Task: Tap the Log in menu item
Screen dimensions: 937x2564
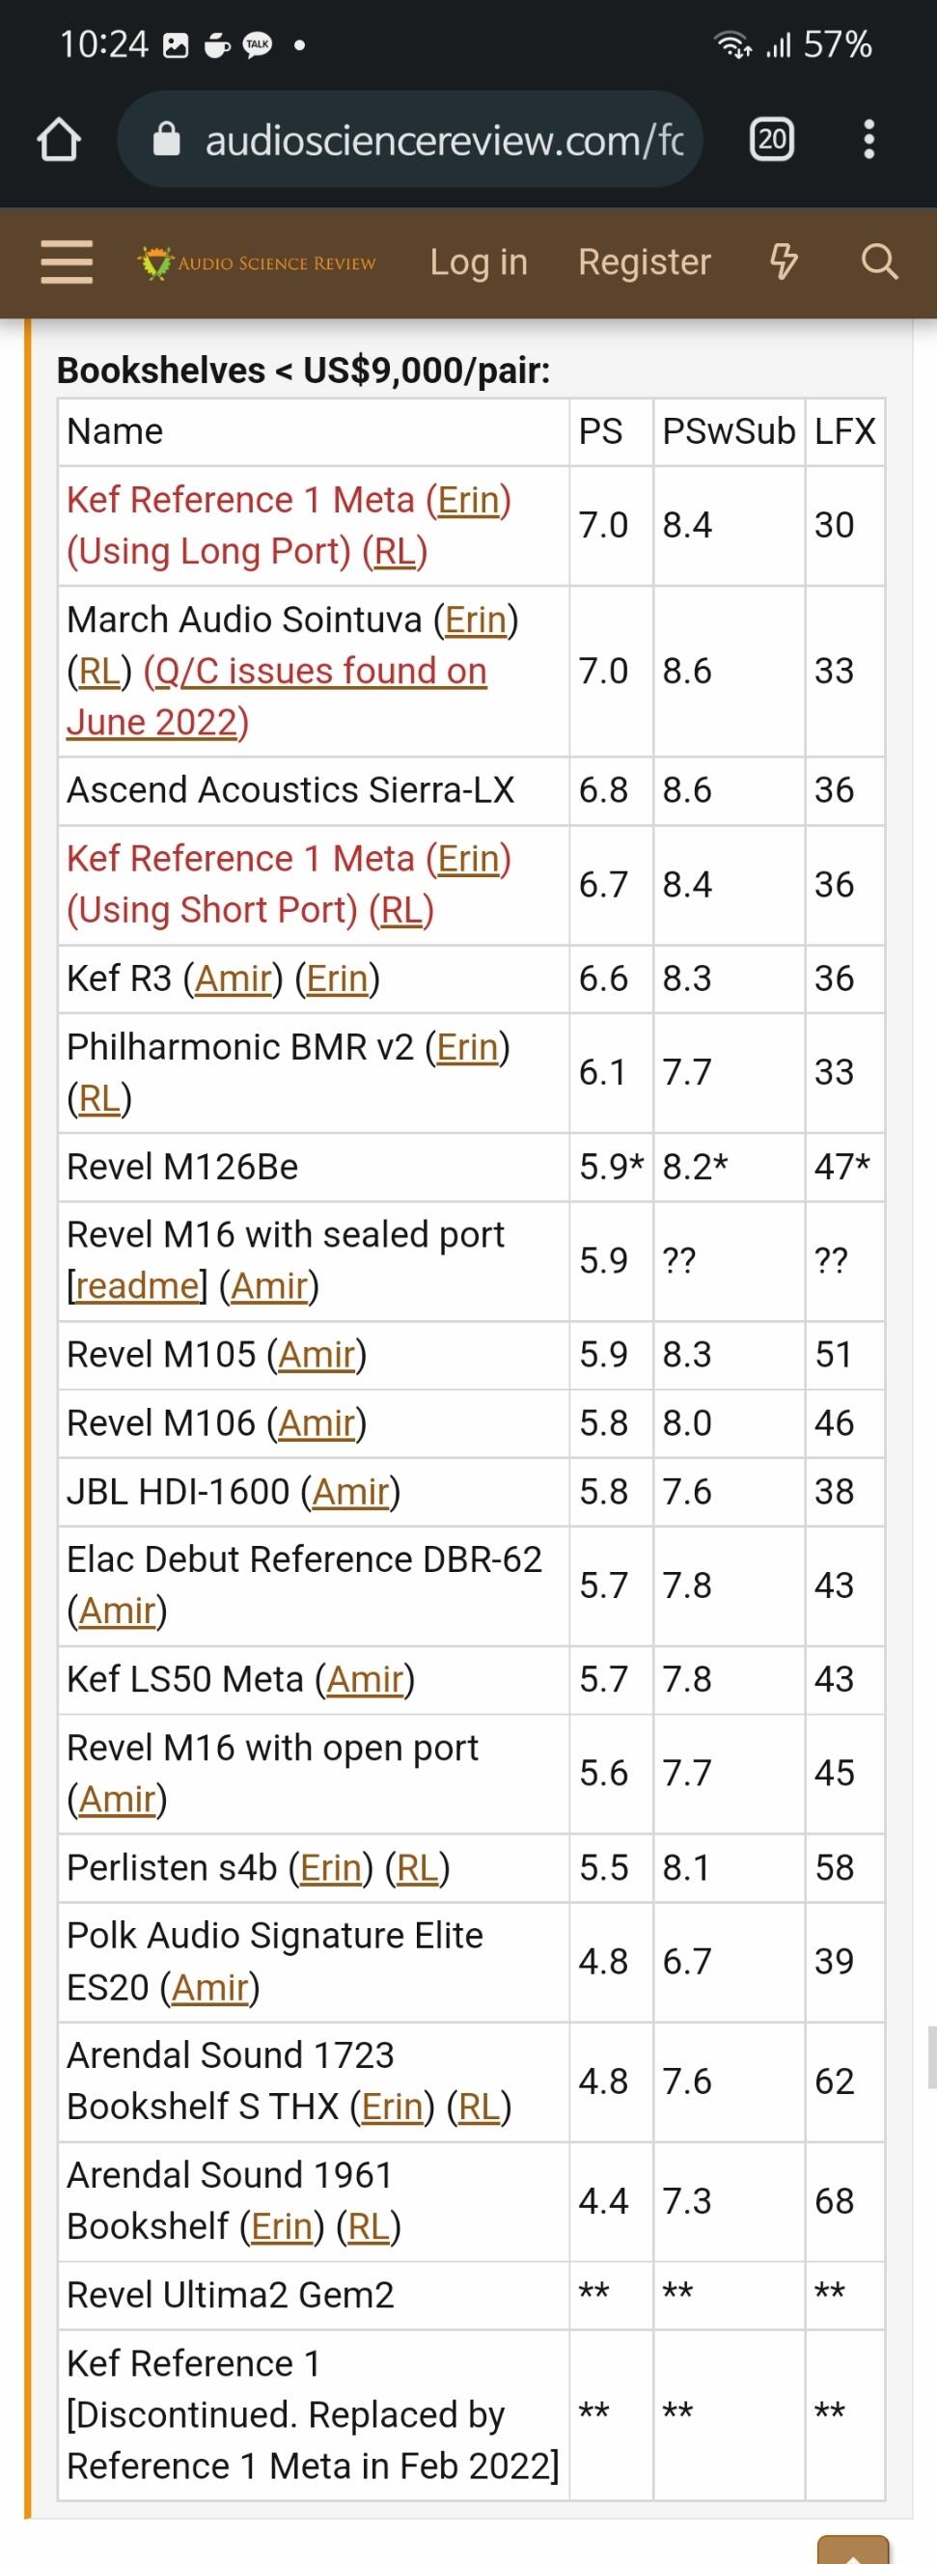Action: (x=478, y=262)
